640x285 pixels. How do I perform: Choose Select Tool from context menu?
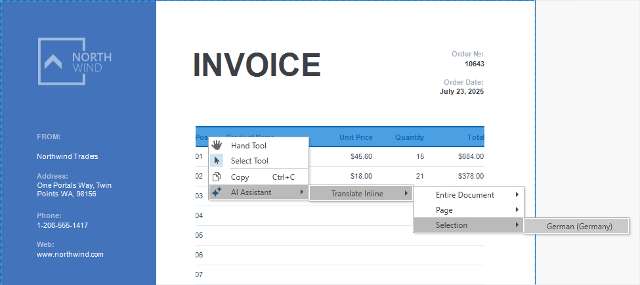pyautogui.click(x=249, y=160)
